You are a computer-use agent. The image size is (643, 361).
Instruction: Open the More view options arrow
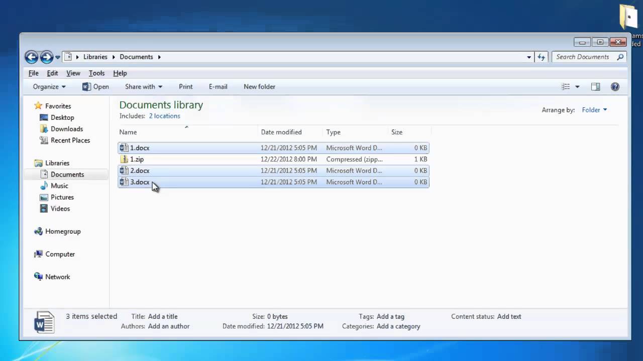[577, 87]
